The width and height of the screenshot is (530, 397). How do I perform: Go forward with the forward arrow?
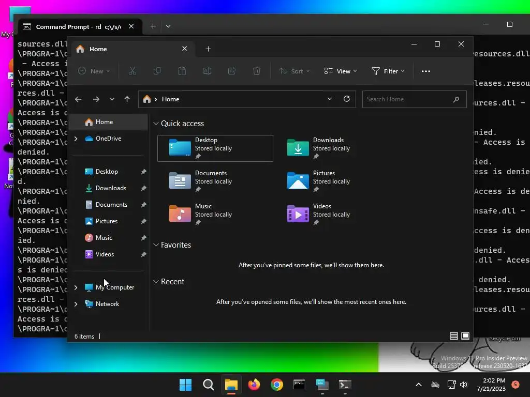96,99
